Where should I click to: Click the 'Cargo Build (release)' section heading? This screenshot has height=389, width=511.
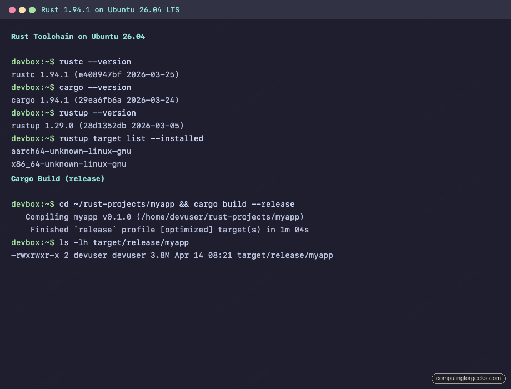pos(57,178)
